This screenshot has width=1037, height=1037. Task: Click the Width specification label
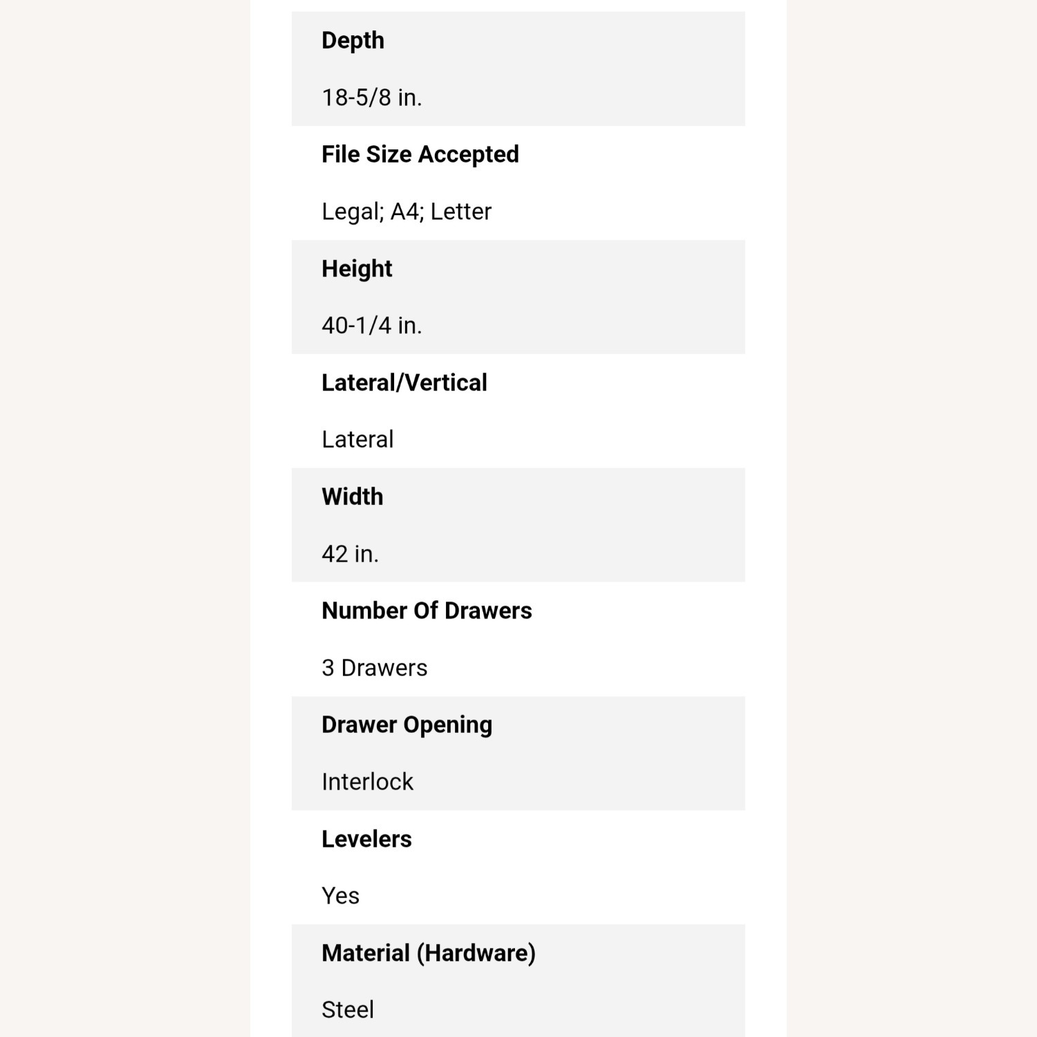click(x=353, y=497)
